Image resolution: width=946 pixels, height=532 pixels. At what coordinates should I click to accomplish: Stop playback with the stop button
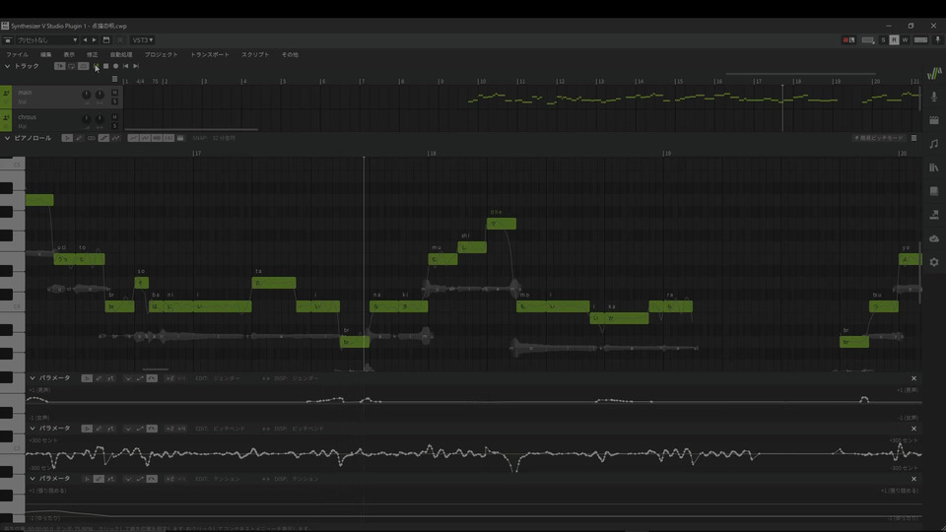(105, 66)
